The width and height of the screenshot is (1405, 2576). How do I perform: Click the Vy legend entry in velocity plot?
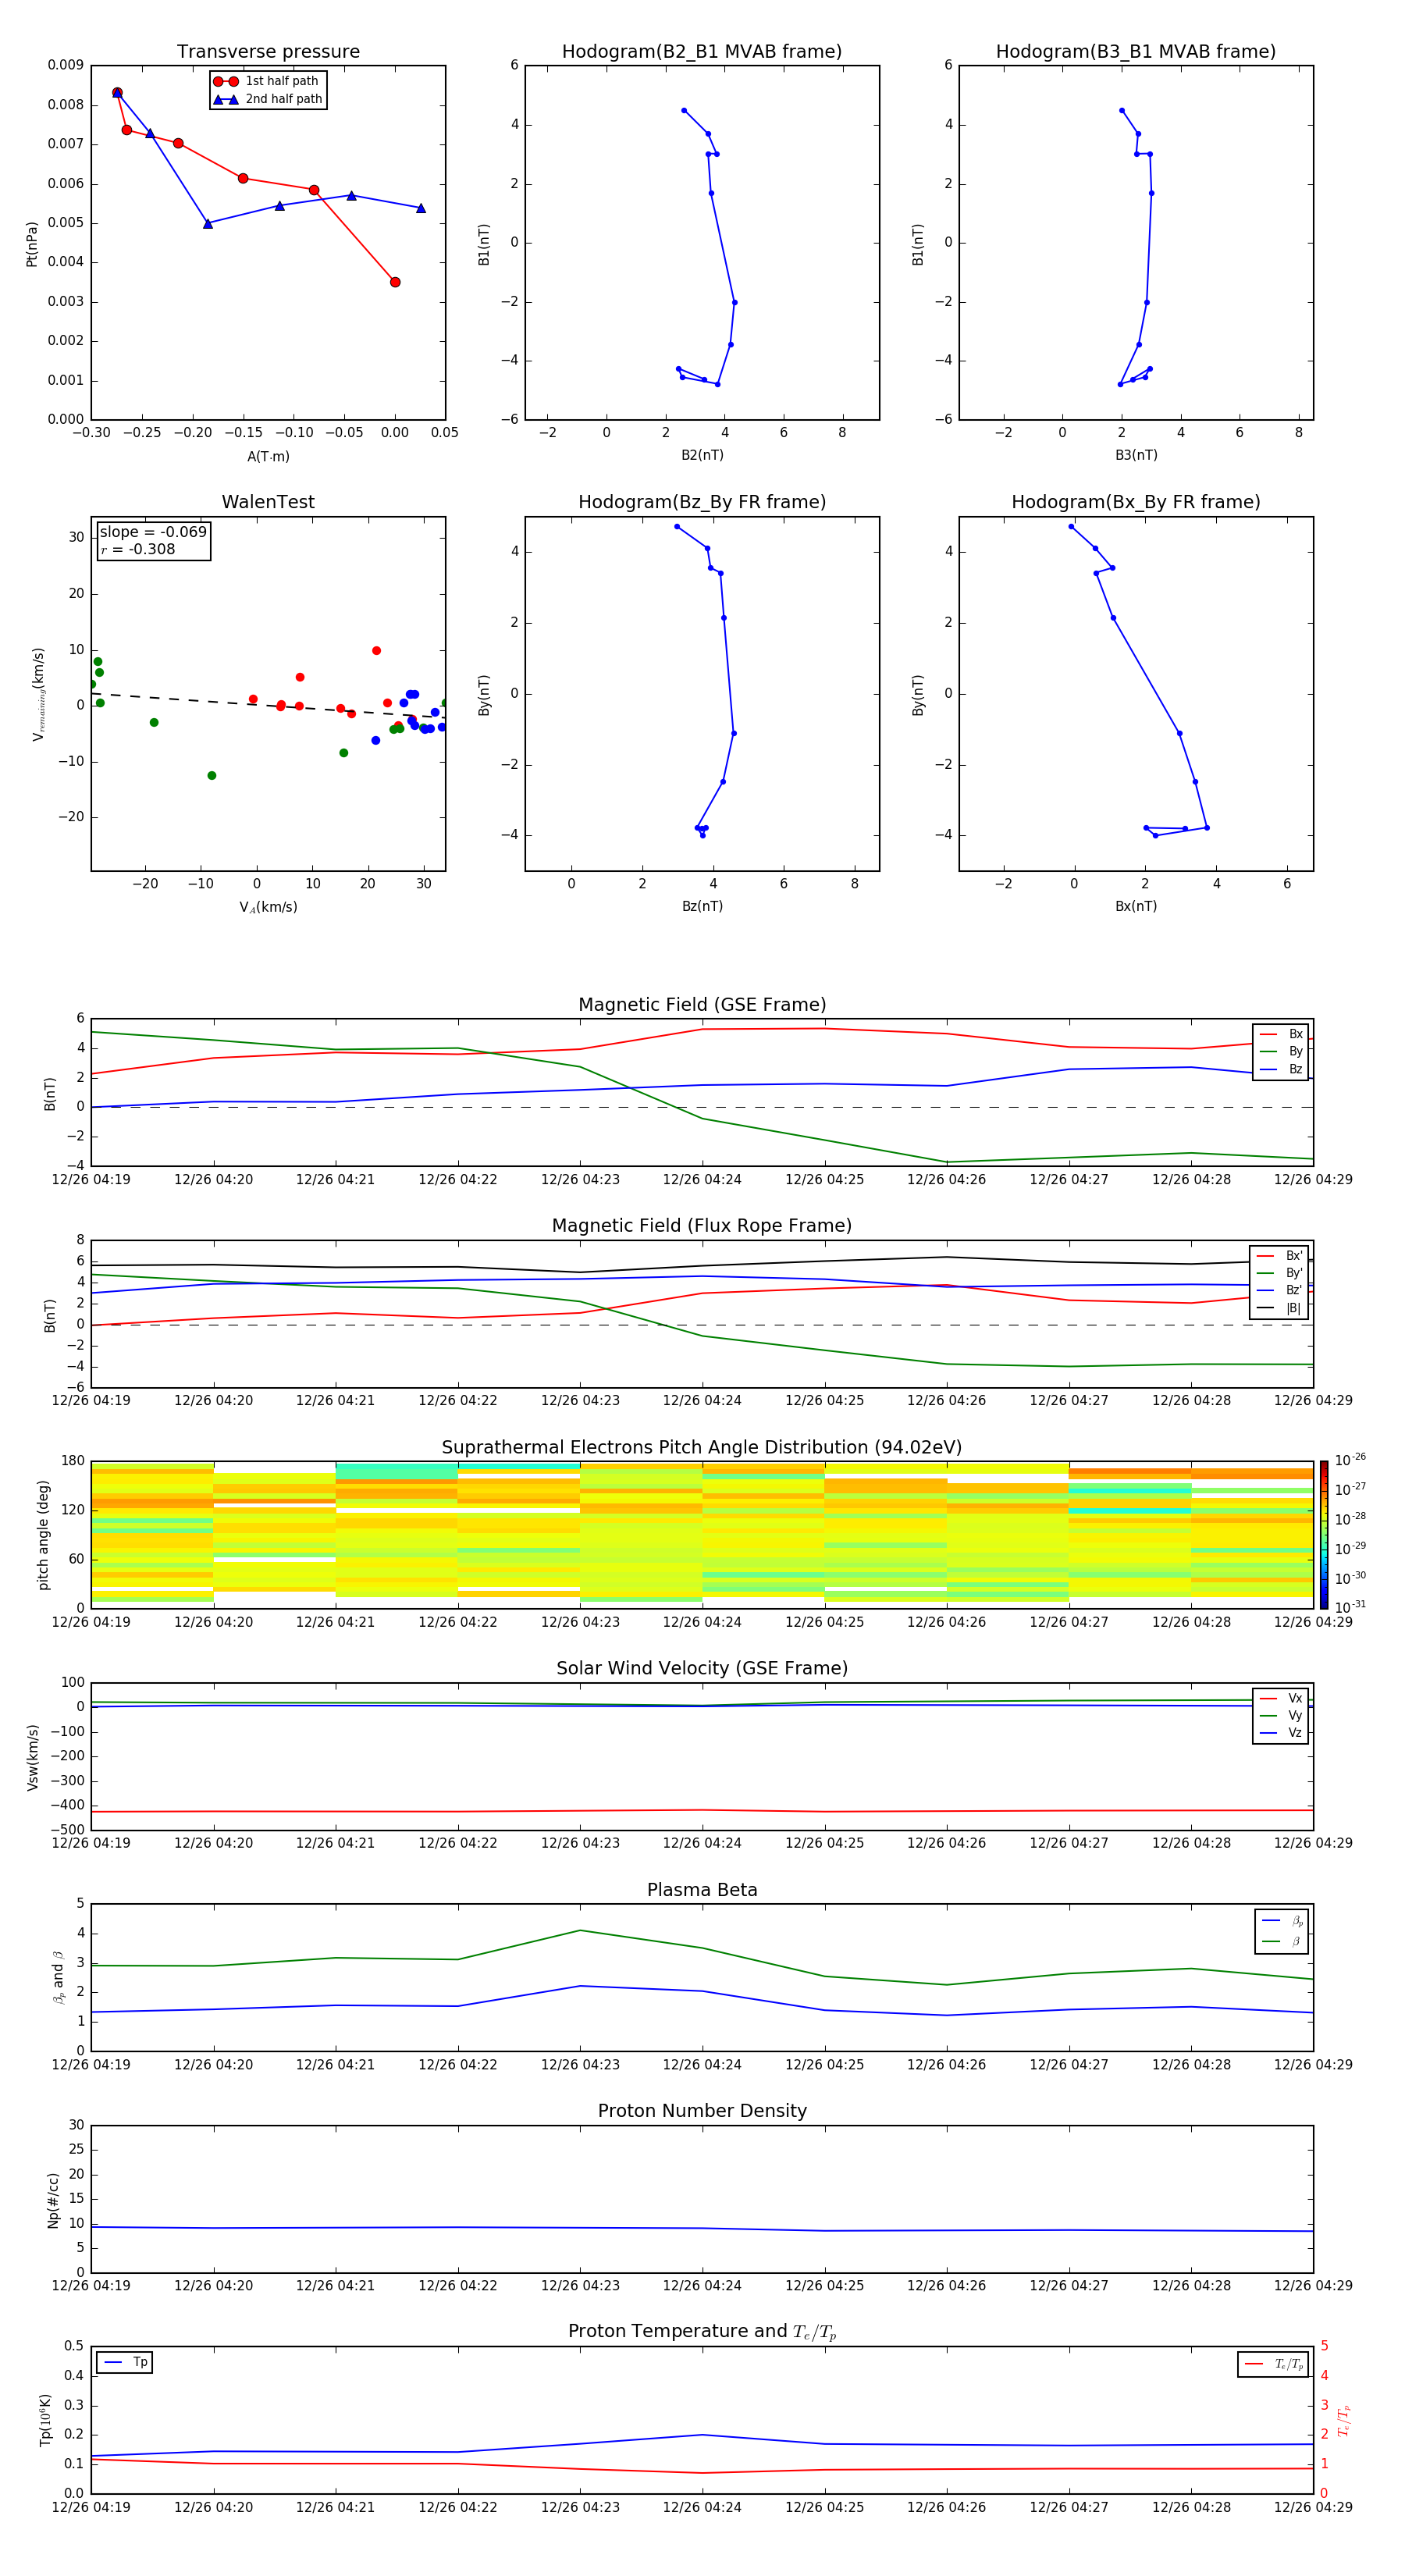1281,1715
